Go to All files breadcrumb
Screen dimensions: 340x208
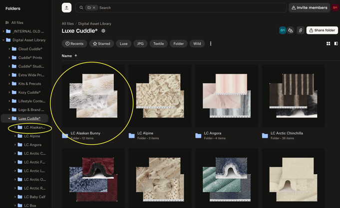coord(68,23)
